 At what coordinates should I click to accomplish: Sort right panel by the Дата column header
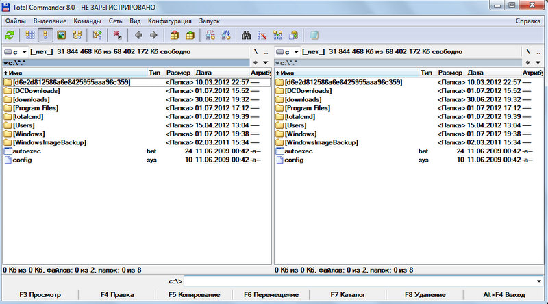(x=493, y=73)
